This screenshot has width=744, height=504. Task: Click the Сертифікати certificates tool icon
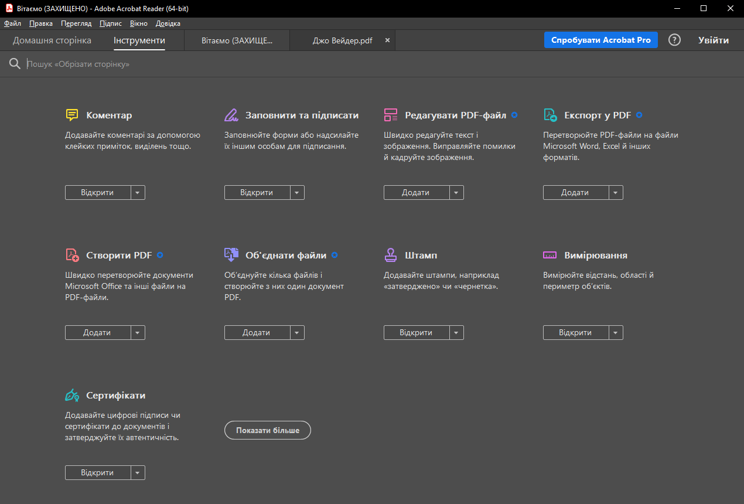click(x=71, y=395)
